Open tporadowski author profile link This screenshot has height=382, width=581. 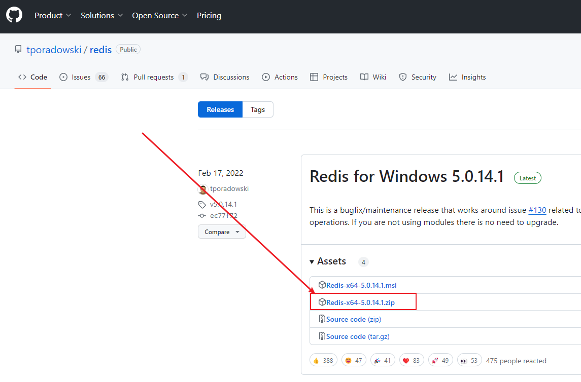229,188
